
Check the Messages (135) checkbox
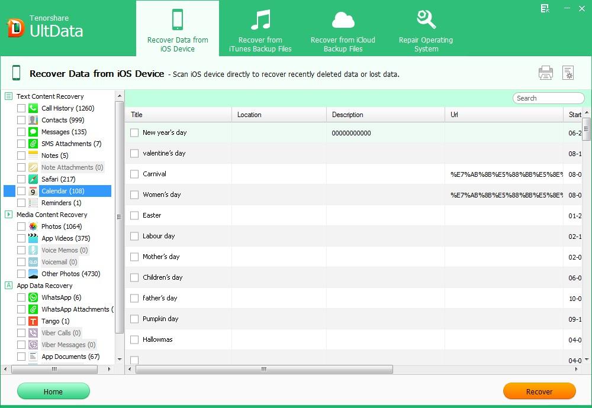point(21,132)
